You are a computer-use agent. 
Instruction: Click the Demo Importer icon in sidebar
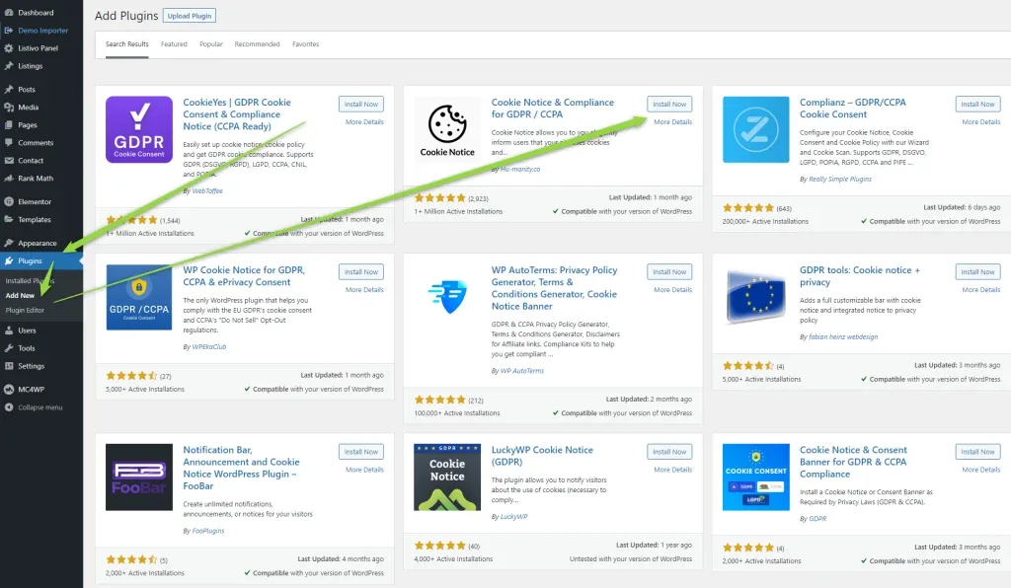[x=8, y=31]
